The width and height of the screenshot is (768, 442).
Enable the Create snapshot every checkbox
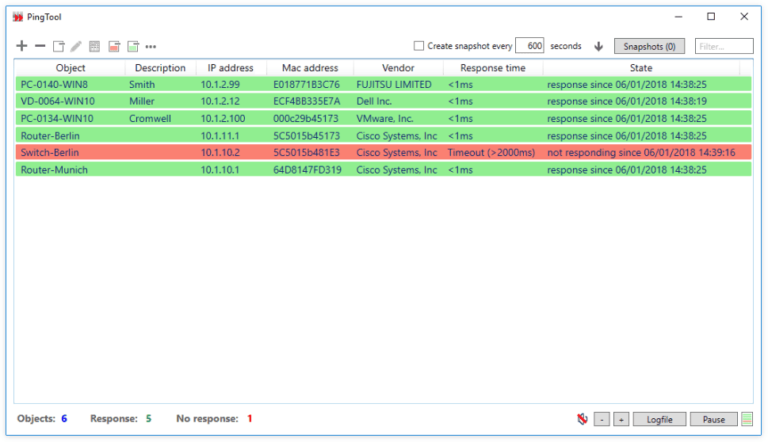(x=418, y=46)
